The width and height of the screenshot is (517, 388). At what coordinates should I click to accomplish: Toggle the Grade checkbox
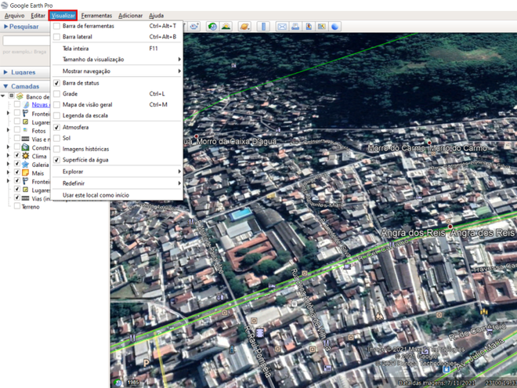(x=56, y=94)
